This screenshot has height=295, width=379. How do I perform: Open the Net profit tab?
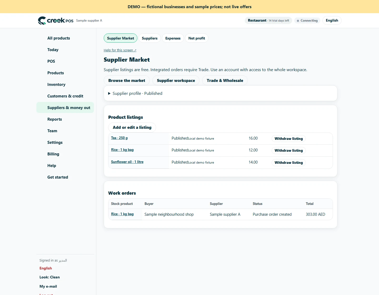[197, 38]
